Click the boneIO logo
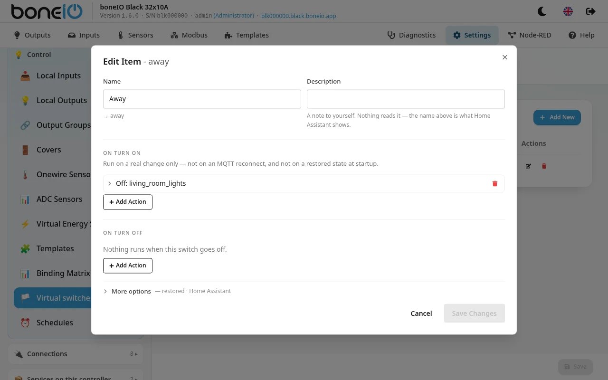608x380 pixels. 47,11
